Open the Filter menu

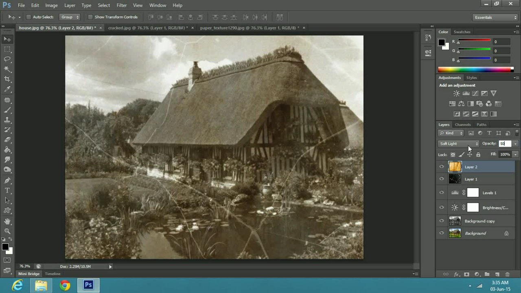coord(121,5)
